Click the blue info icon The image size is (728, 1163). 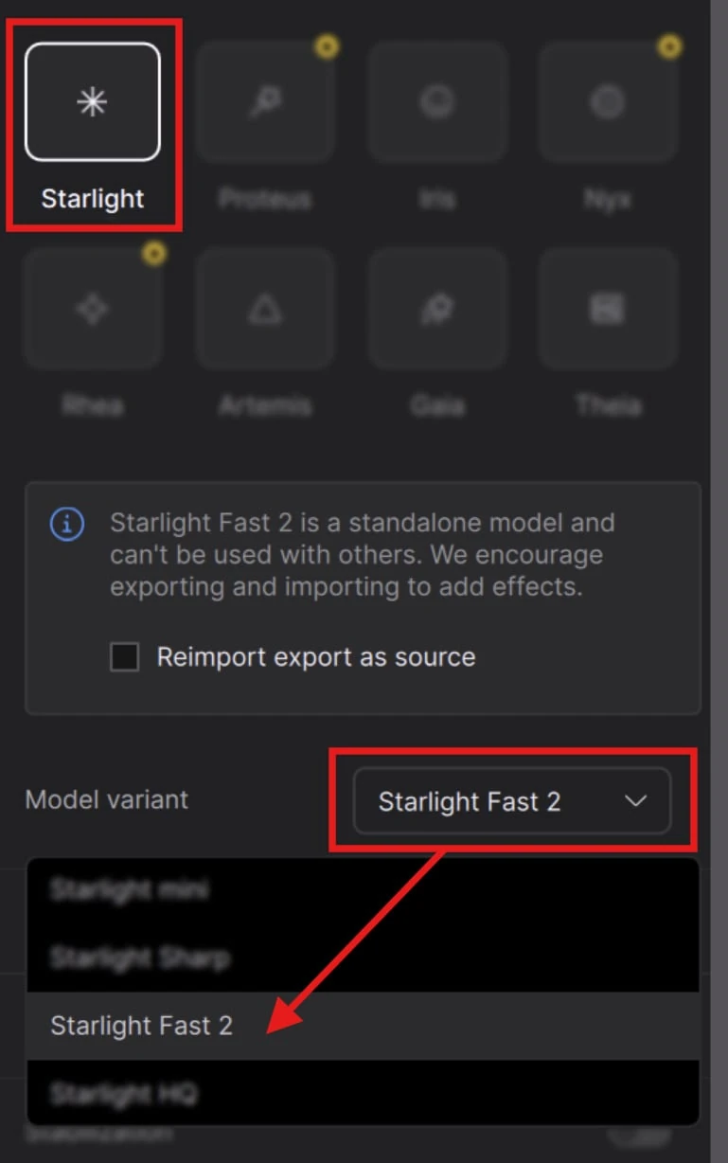click(67, 524)
